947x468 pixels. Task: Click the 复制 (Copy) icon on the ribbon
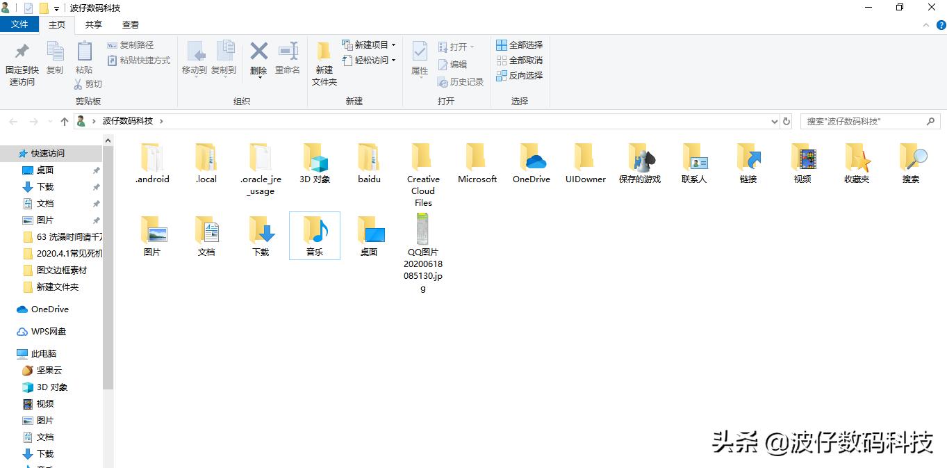point(55,59)
